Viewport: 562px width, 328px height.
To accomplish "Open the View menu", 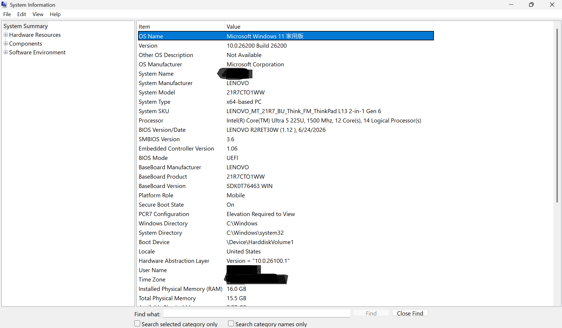I will (x=38, y=14).
